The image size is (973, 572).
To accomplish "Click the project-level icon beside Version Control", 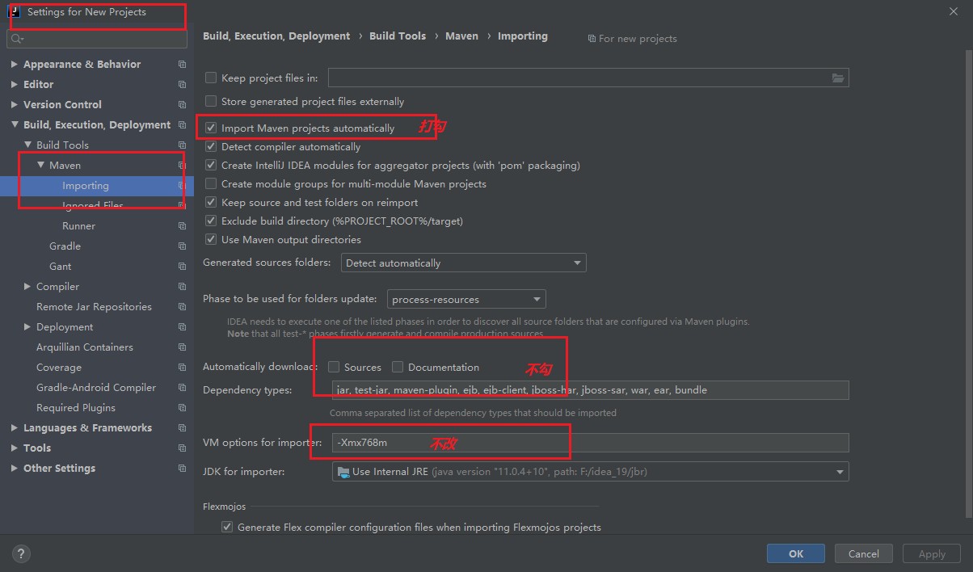I will point(182,105).
